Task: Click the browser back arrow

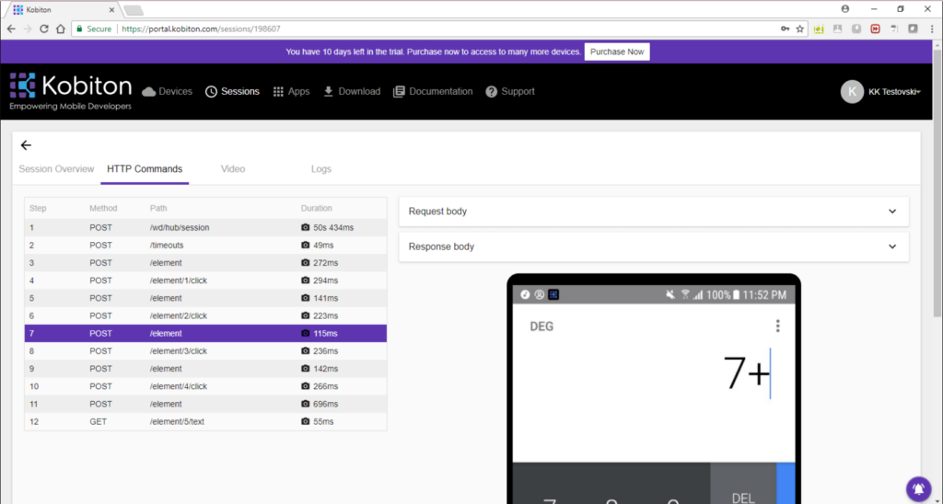Action: pyautogui.click(x=11, y=29)
